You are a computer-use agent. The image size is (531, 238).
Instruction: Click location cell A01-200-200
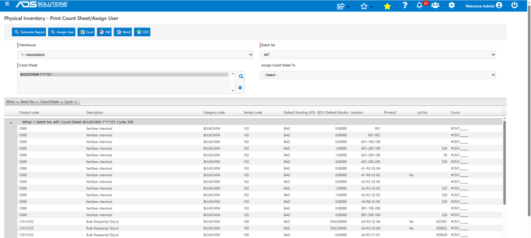point(371,162)
